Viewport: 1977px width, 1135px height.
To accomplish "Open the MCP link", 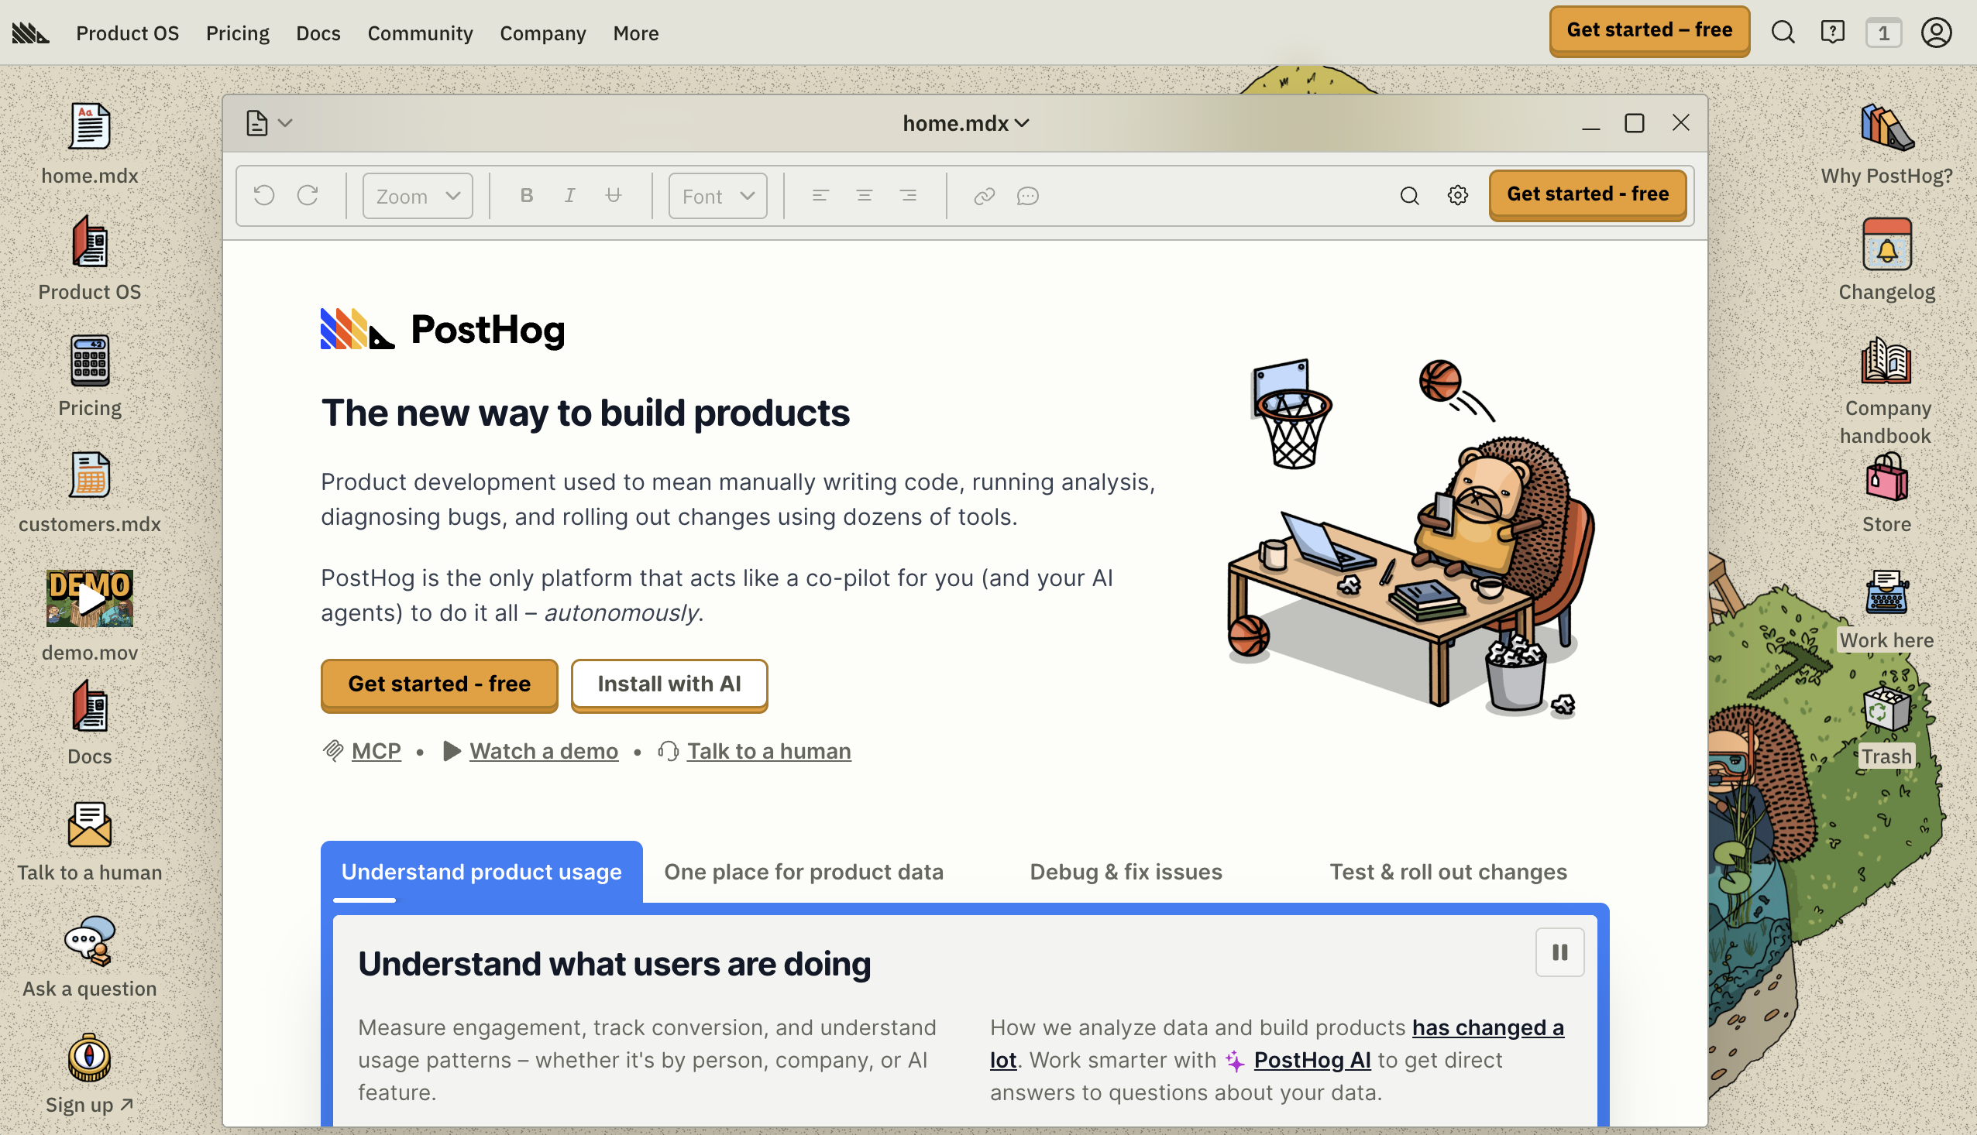I will click(x=375, y=751).
